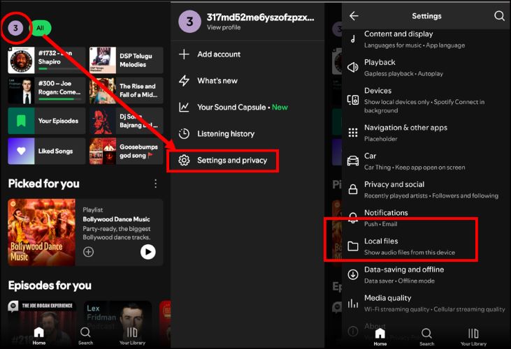Image resolution: width=511 pixels, height=349 pixels.
Task: Open #1732 Ben Shapiro episode tile
Action: click(x=47, y=60)
